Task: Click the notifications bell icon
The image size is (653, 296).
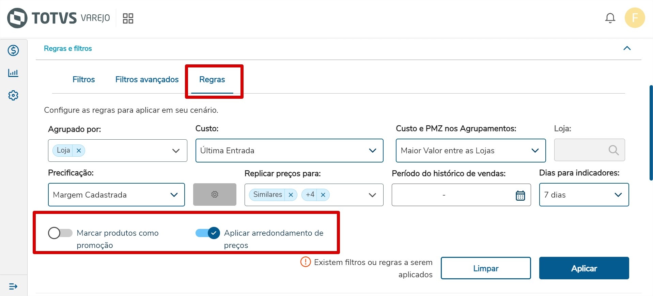Action: coord(610,18)
